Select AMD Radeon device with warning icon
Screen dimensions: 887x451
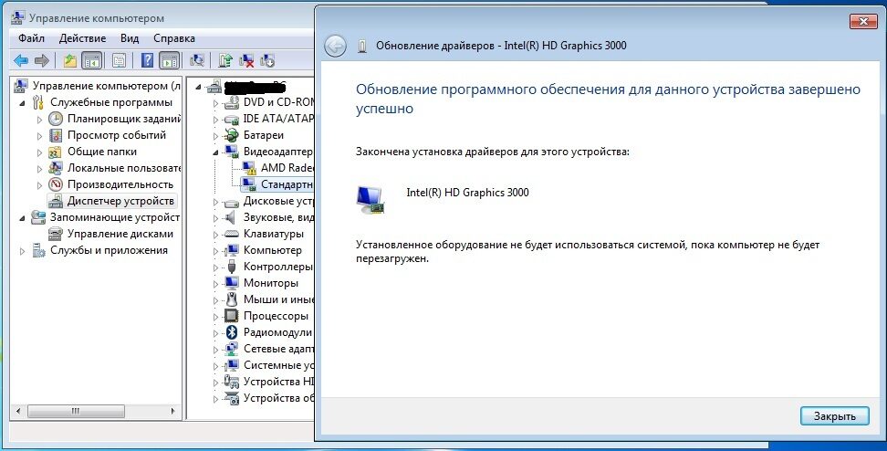click(287, 168)
